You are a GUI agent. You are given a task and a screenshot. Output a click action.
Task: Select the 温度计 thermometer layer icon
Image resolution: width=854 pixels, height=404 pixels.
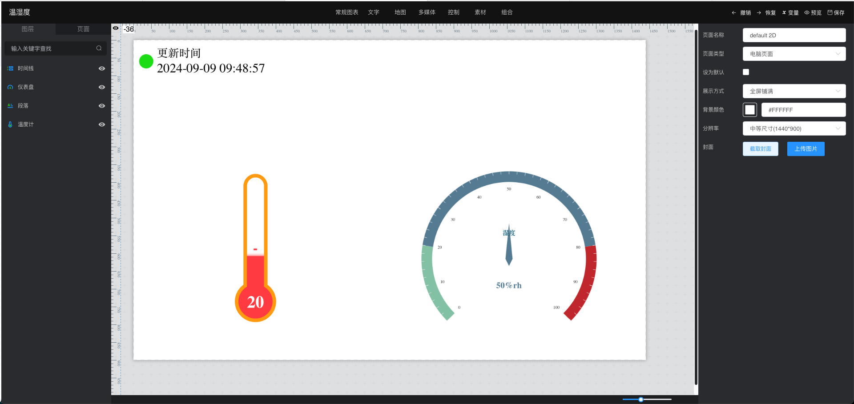[x=10, y=124]
